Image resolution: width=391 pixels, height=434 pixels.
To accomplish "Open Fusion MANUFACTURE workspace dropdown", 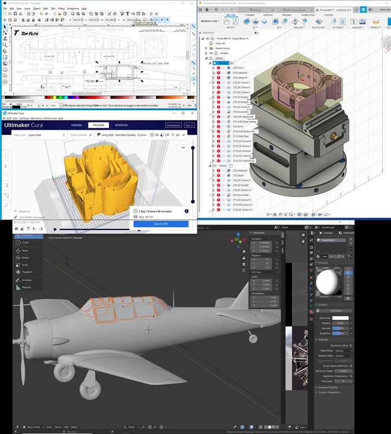I will [210, 21].
